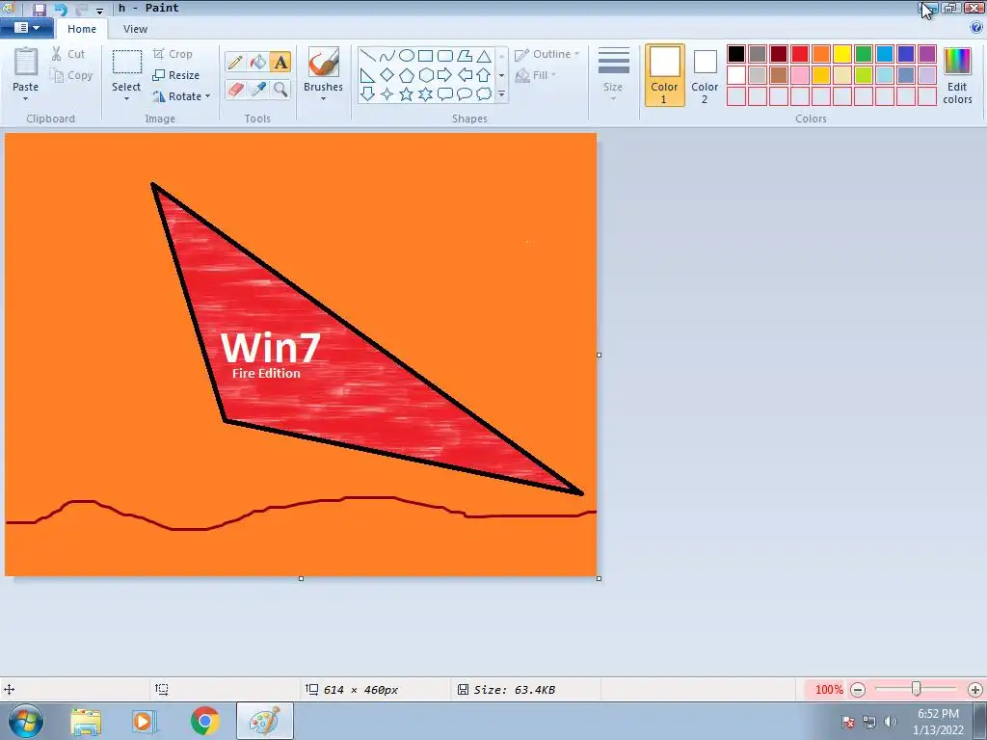Open Edit colors dialog

pyautogui.click(x=957, y=75)
